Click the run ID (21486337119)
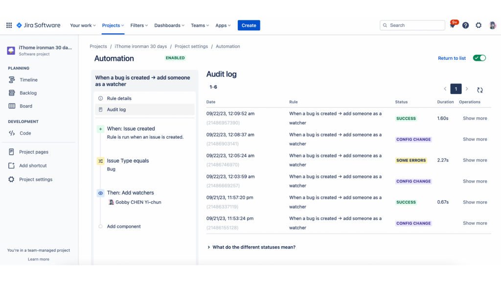Image resolution: width=501 pixels, height=282 pixels. (x=223, y=207)
